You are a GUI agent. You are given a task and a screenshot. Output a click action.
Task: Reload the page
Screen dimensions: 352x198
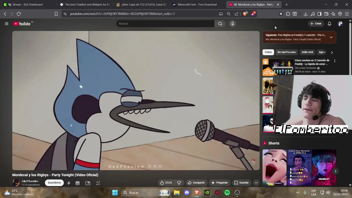point(19,14)
